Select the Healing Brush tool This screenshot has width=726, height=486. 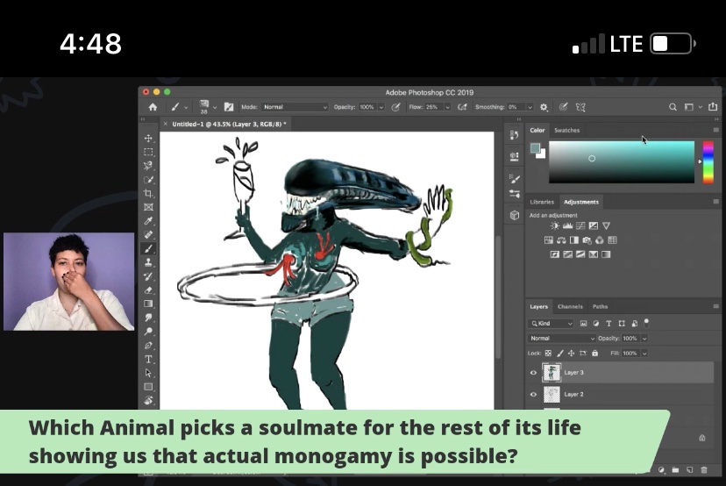148,235
